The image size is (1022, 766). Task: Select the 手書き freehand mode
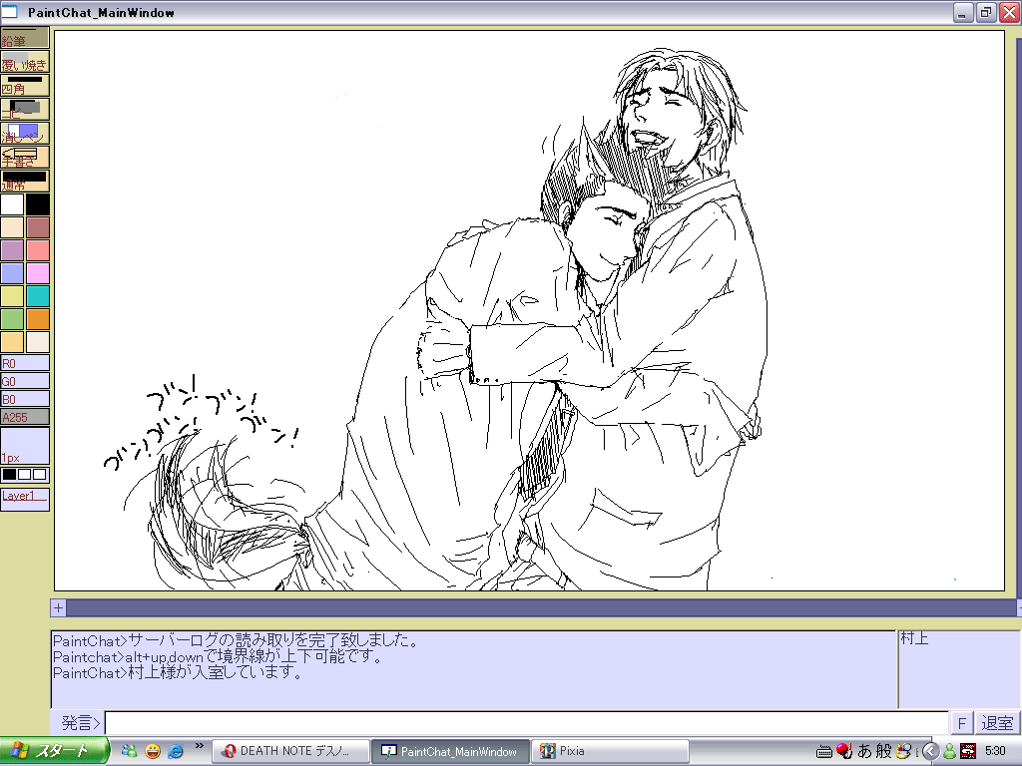point(25,158)
